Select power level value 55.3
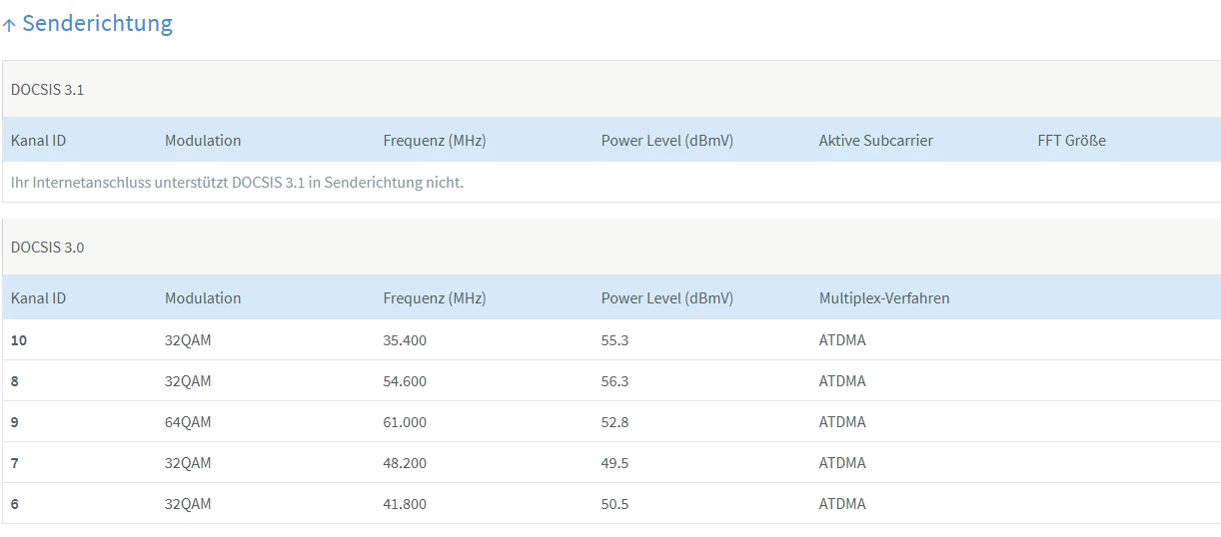Viewport: 1221px width, 537px height. click(x=614, y=340)
